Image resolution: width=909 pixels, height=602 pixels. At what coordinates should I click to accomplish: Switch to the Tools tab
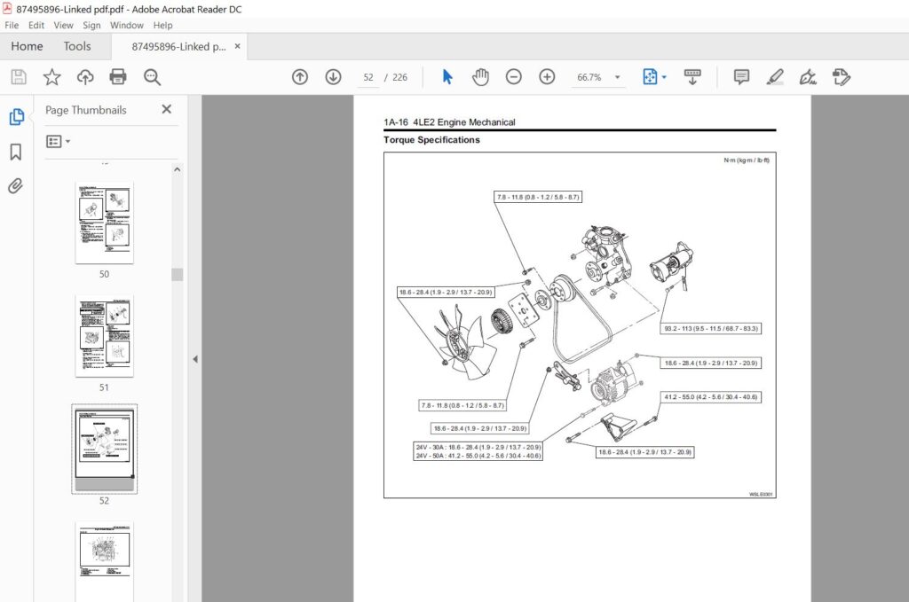[77, 46]
